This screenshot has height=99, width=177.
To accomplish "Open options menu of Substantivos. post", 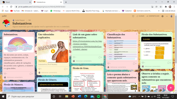I will [33, 34].
